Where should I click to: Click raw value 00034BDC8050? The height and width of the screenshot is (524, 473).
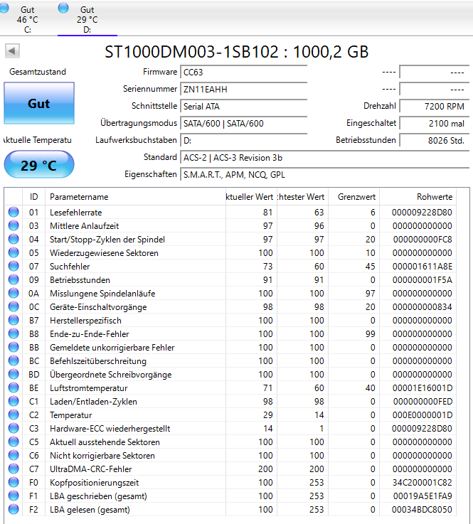(422, 510)
